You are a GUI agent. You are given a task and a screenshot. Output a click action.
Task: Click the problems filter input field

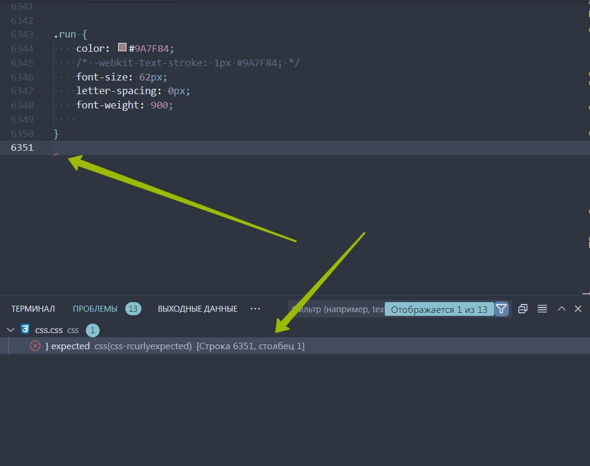tap(337, 309)
